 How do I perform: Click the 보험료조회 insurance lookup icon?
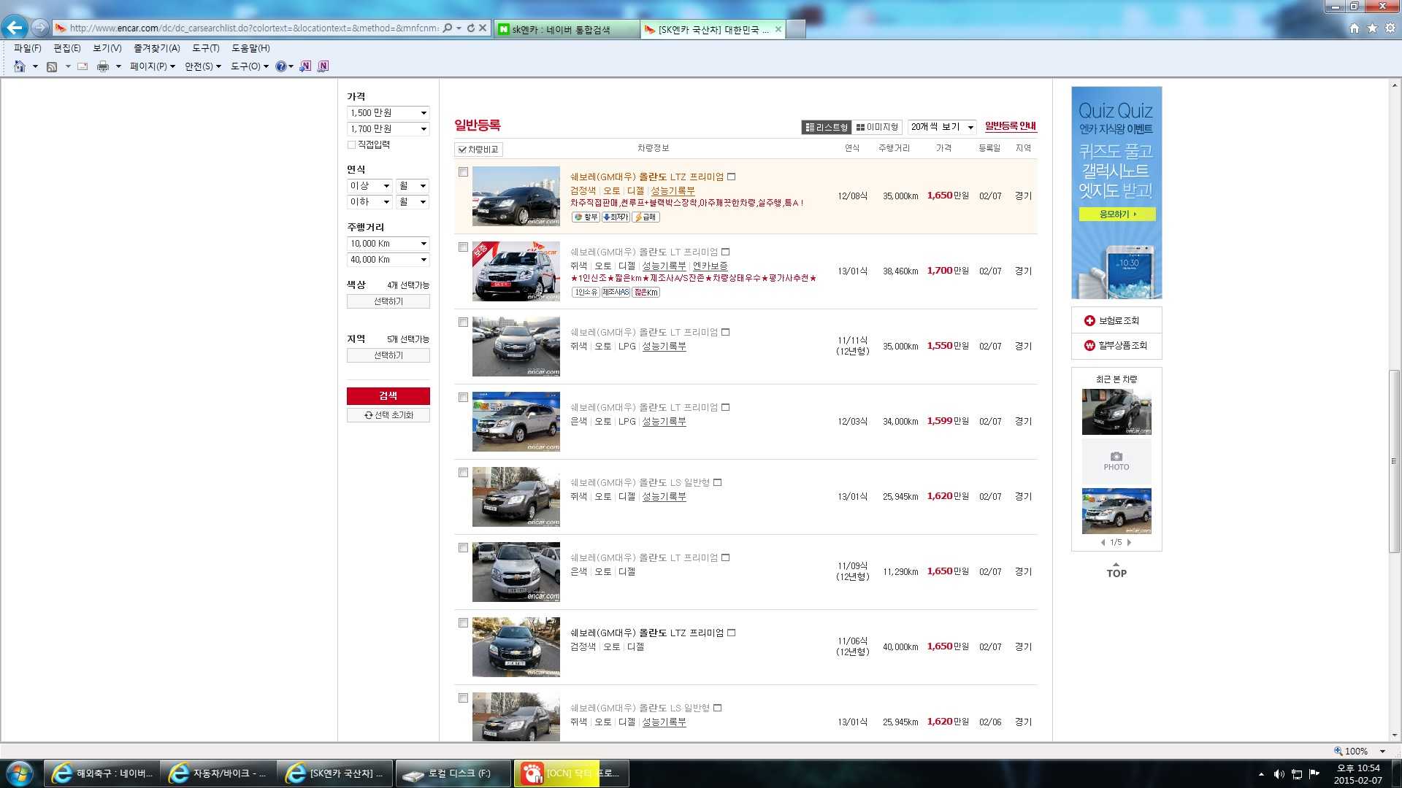[1089, 321]
